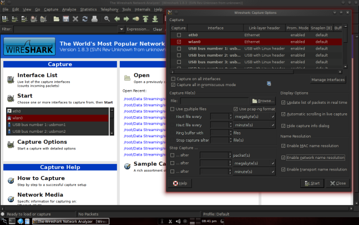Open Next file every megabyte(s) dropdown
The width and height of the screenshot is (359, 225).
(x=254, y=117)
